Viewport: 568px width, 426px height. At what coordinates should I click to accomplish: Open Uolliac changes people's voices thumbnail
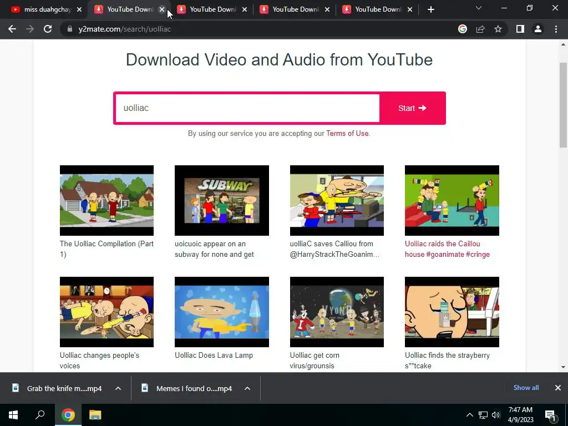[x=106, y=312]
